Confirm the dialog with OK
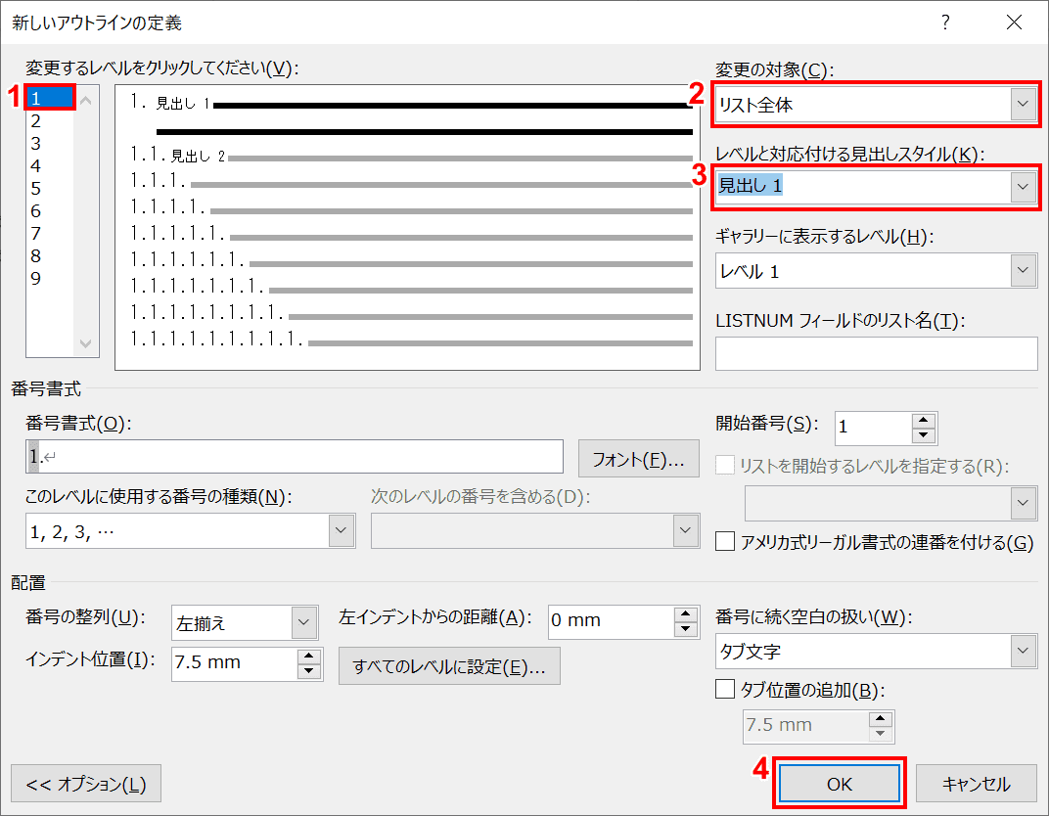 coord(840,784)
